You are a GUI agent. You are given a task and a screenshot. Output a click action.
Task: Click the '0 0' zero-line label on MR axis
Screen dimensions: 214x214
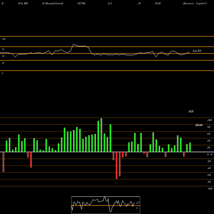(x=210, y=155)
